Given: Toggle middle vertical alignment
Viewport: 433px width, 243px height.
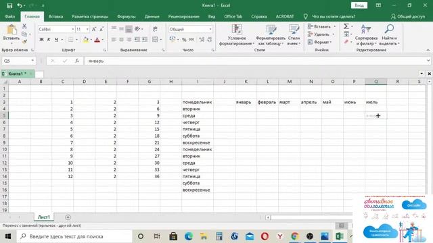Looking at the screenshot, I should coord(121,29).
